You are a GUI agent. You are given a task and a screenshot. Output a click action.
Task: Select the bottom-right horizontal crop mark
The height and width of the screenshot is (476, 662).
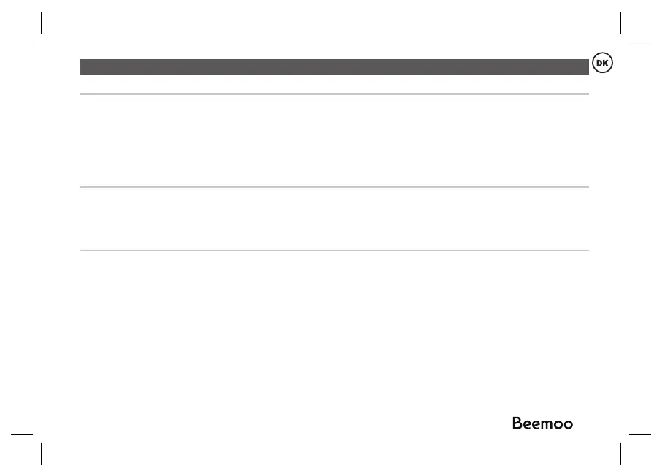pos(639,434)
